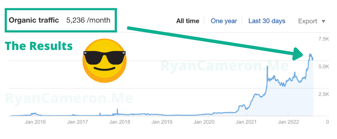This screenshot has width=337, height=139.
Task: Select the All time tab
Action: coord(188,21)
